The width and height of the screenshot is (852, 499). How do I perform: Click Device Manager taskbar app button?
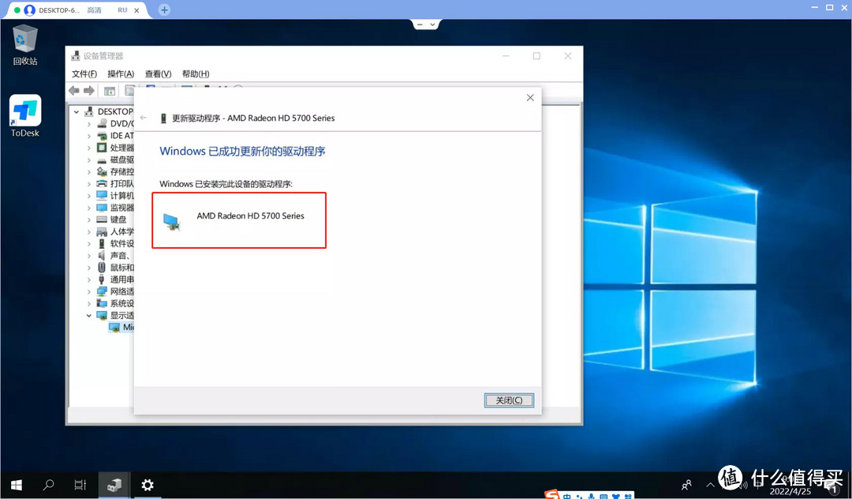click(x=114, y=485)
